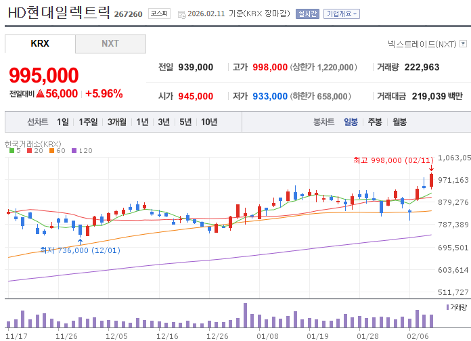471x341 pixels.
Task: Select the 3개월 line chart period
Action: pyautogui.click(x=117, y=122)
